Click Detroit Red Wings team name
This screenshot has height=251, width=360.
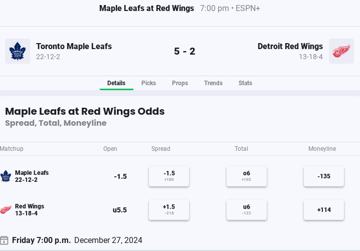pos(290,47)
